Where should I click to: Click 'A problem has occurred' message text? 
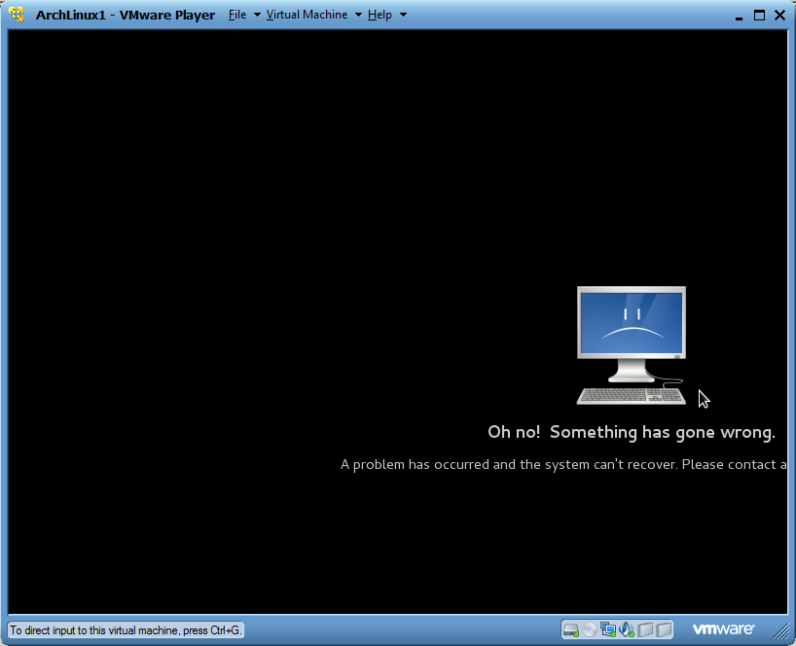coord(563,465)
